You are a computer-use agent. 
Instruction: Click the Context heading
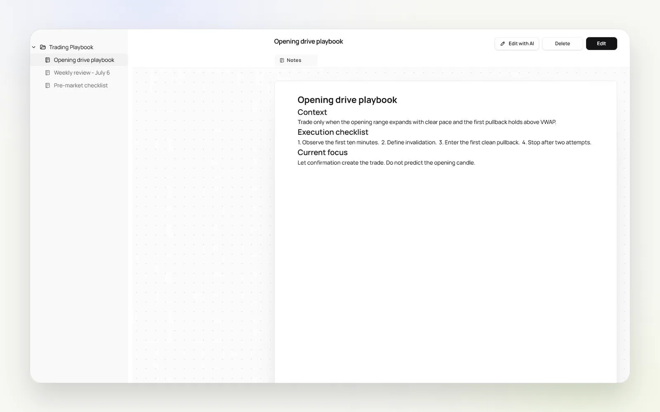pos(312,112)
